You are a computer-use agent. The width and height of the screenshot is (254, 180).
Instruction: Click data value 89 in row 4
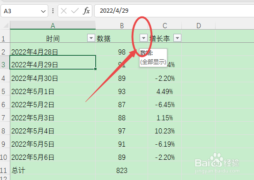pyautogui.click(x=122, y=78)
